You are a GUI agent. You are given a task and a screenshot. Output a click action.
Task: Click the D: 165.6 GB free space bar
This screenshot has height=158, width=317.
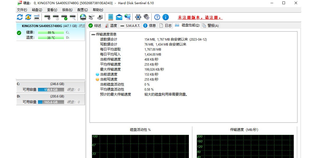pos(51,102)
